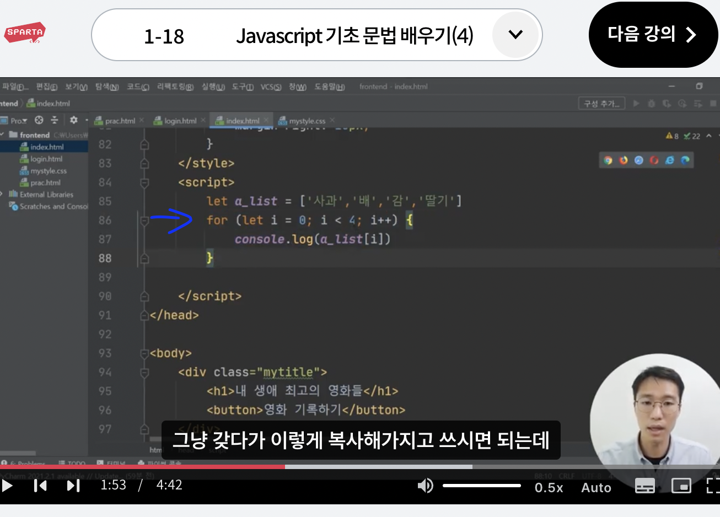
Task: Open the 리팩토링(R) menu
Action: click(175, 87)
